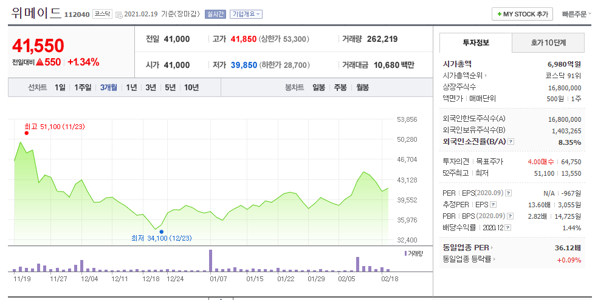Screen dimensions: 595x300
Task: Click change rate +1.34%
Action: click(83, 62)
